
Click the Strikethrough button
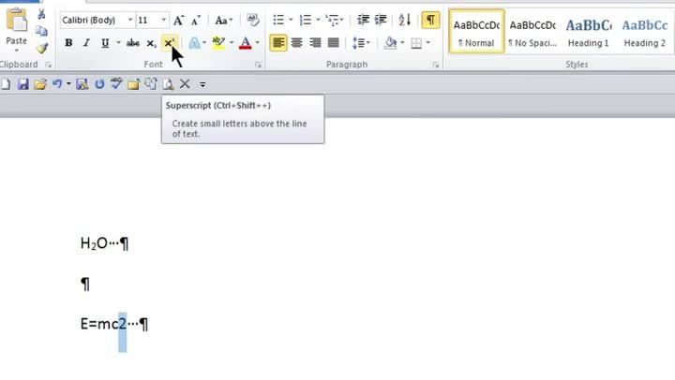pos(132,43)
